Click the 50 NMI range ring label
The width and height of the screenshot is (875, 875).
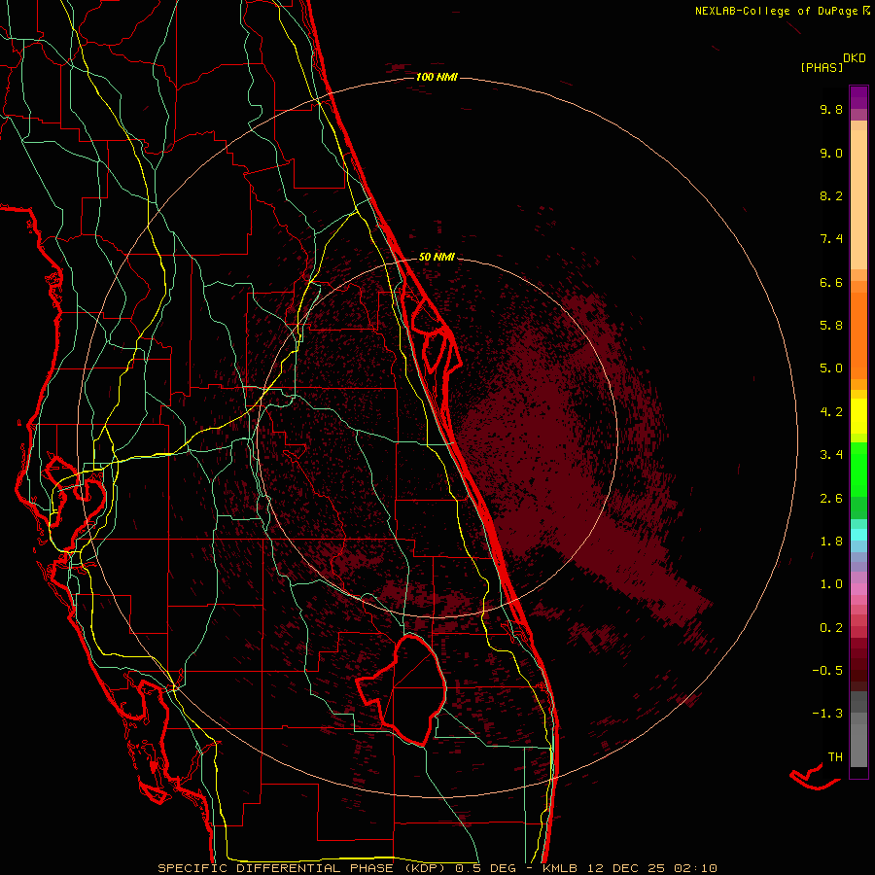[437, 257]
